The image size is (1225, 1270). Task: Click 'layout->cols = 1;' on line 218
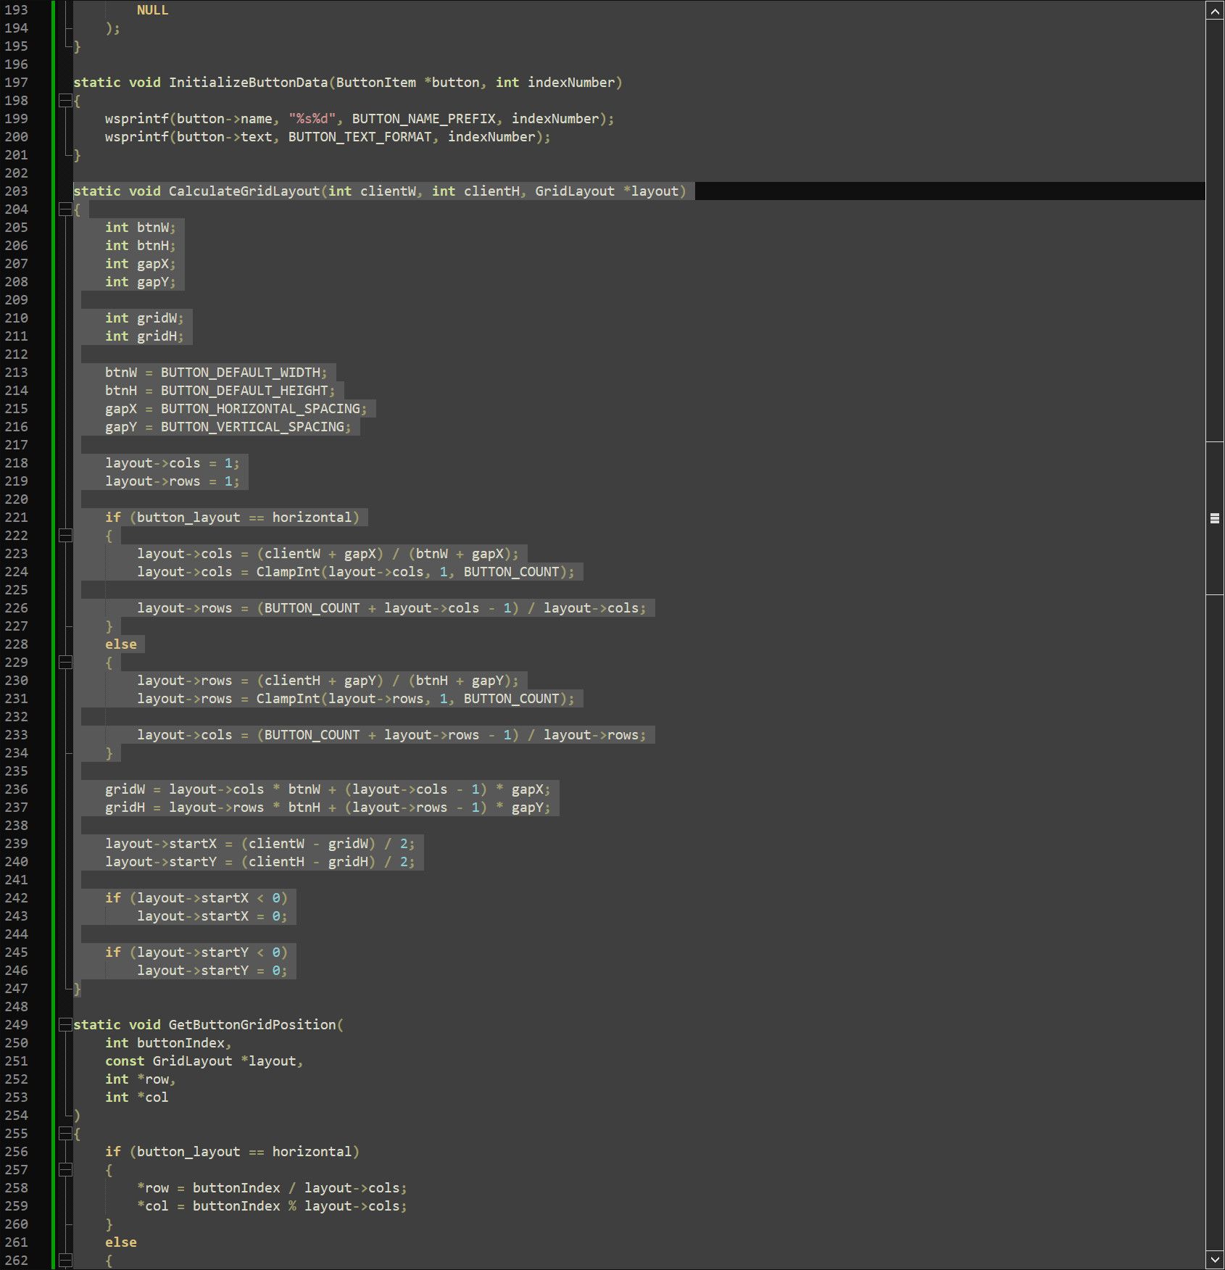(173, 463)
